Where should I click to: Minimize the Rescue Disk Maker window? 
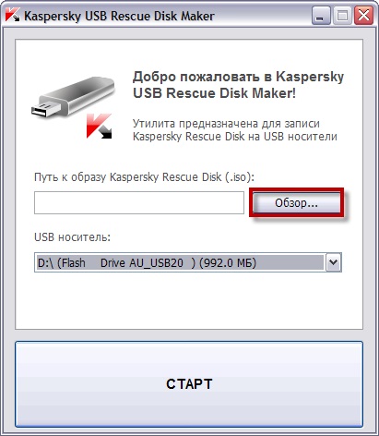pos(321,16)
